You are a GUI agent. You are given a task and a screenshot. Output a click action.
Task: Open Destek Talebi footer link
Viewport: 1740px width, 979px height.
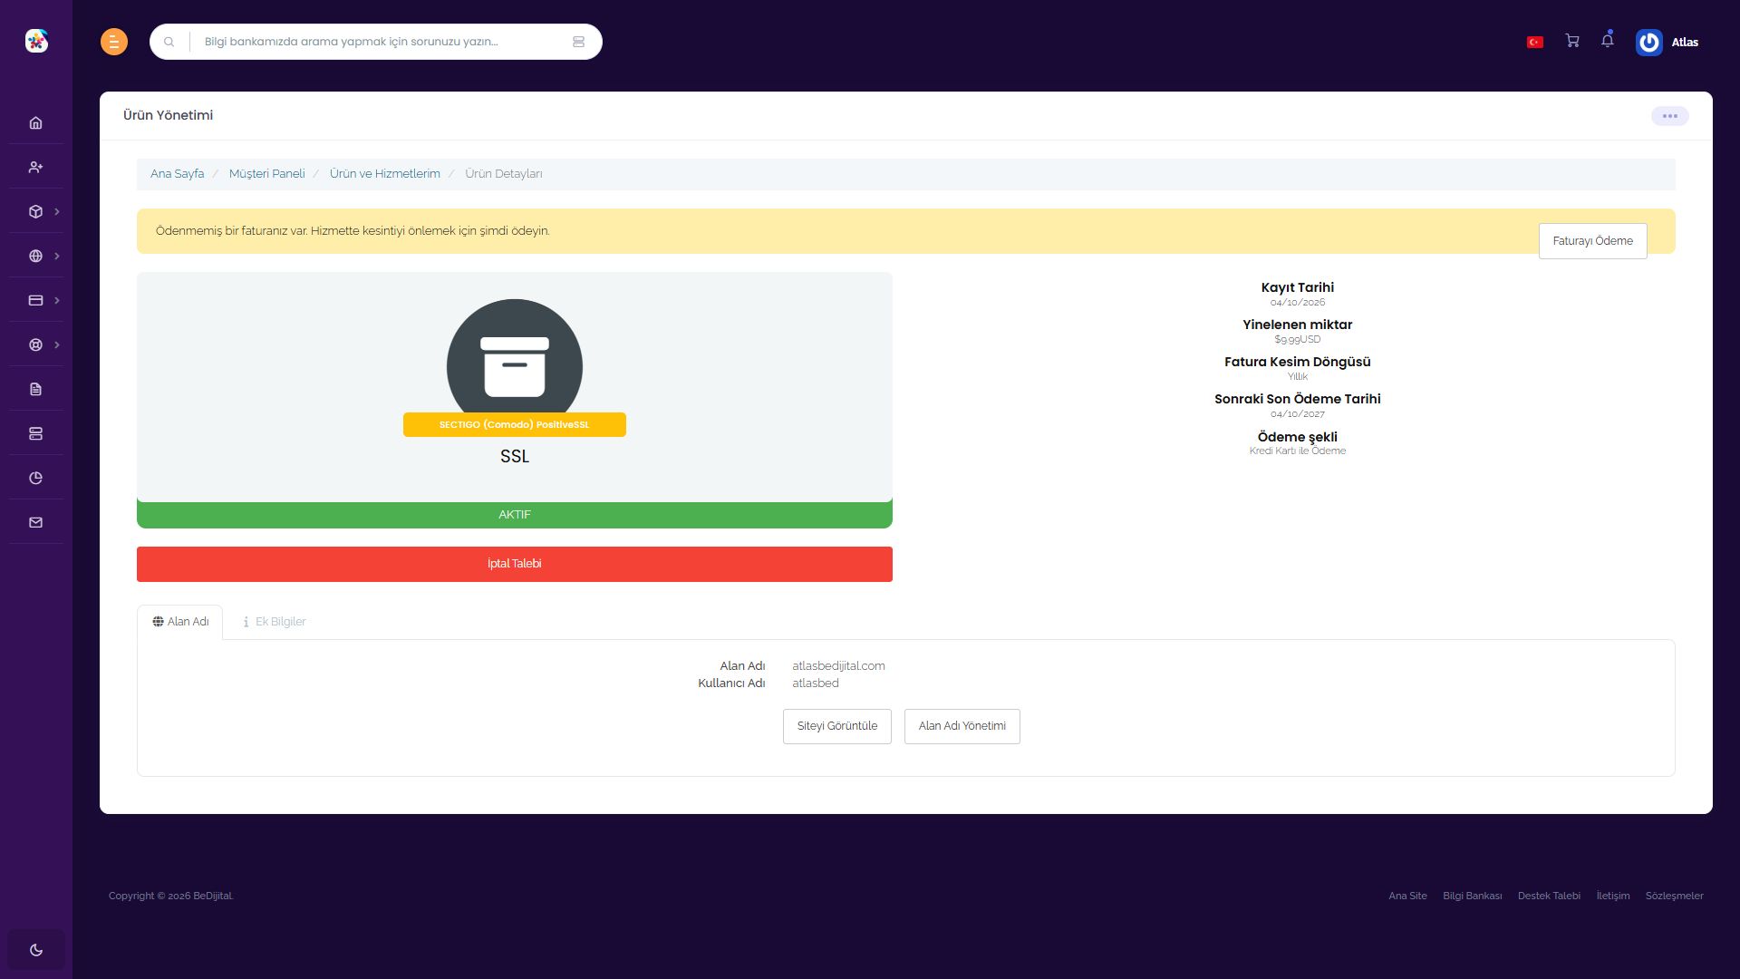tap(1549, 896)
